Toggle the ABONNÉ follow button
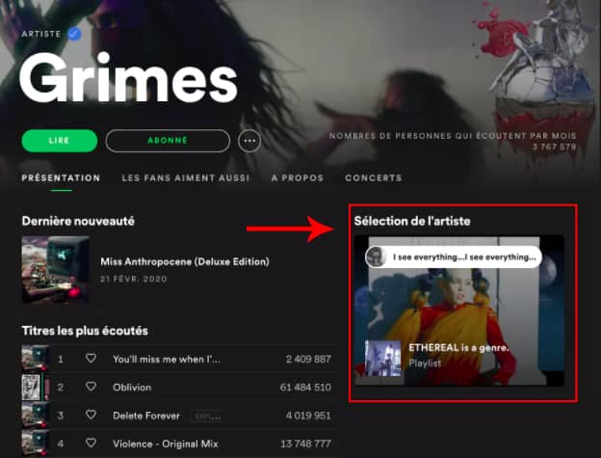 [x=168, y=141]
